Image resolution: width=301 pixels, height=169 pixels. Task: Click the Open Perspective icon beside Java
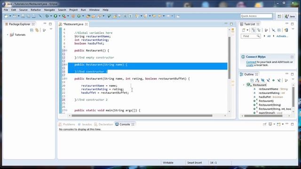pyautogui.click(x=279, y=16)
